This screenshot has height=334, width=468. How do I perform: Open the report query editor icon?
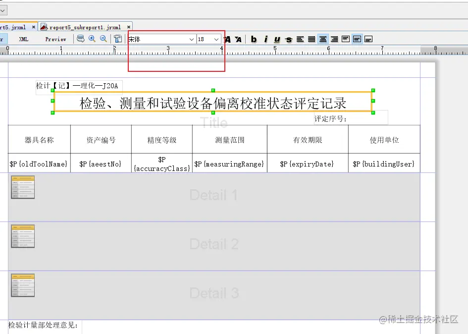pos(80,39)
